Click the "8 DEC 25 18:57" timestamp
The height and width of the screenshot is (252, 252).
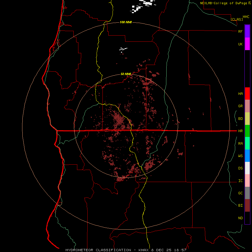[169, 250]
